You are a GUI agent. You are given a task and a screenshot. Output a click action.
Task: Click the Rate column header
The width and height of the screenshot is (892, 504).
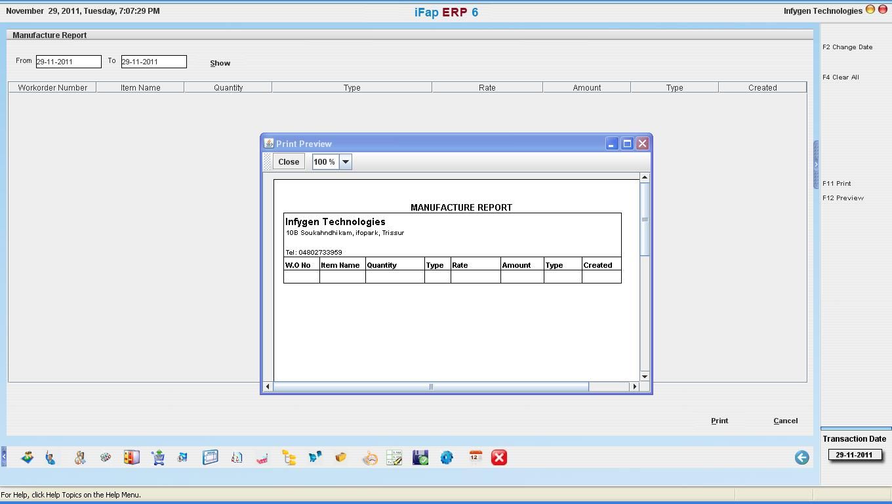click(487, 87)
